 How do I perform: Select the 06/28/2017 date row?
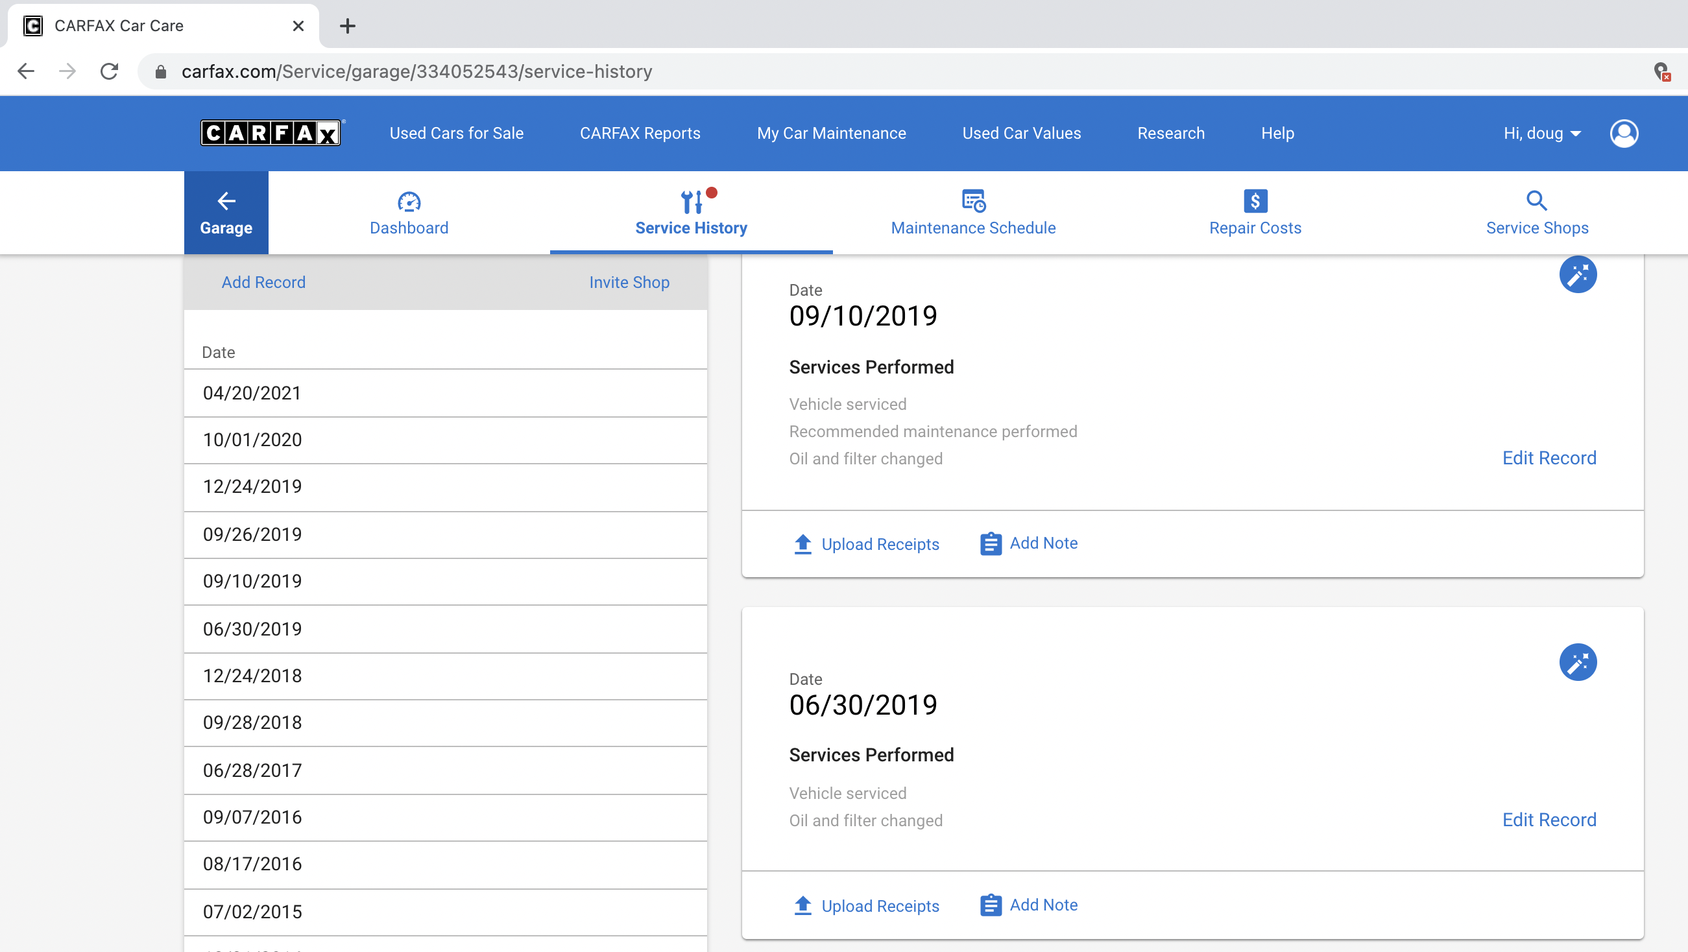(x=446, y=770)
